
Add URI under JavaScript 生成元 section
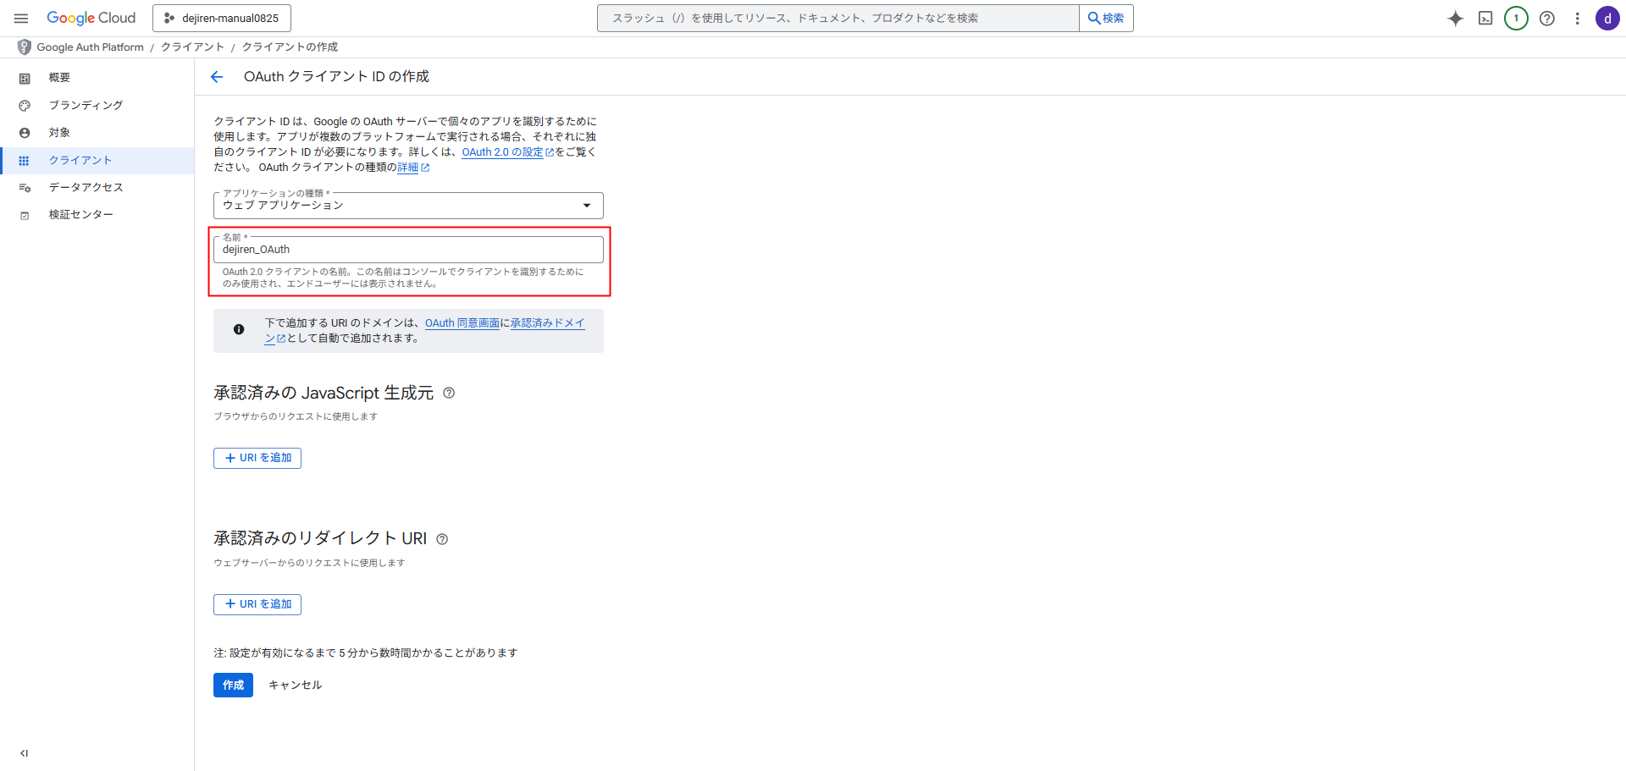pyautogui.click(x=257, y=458)
